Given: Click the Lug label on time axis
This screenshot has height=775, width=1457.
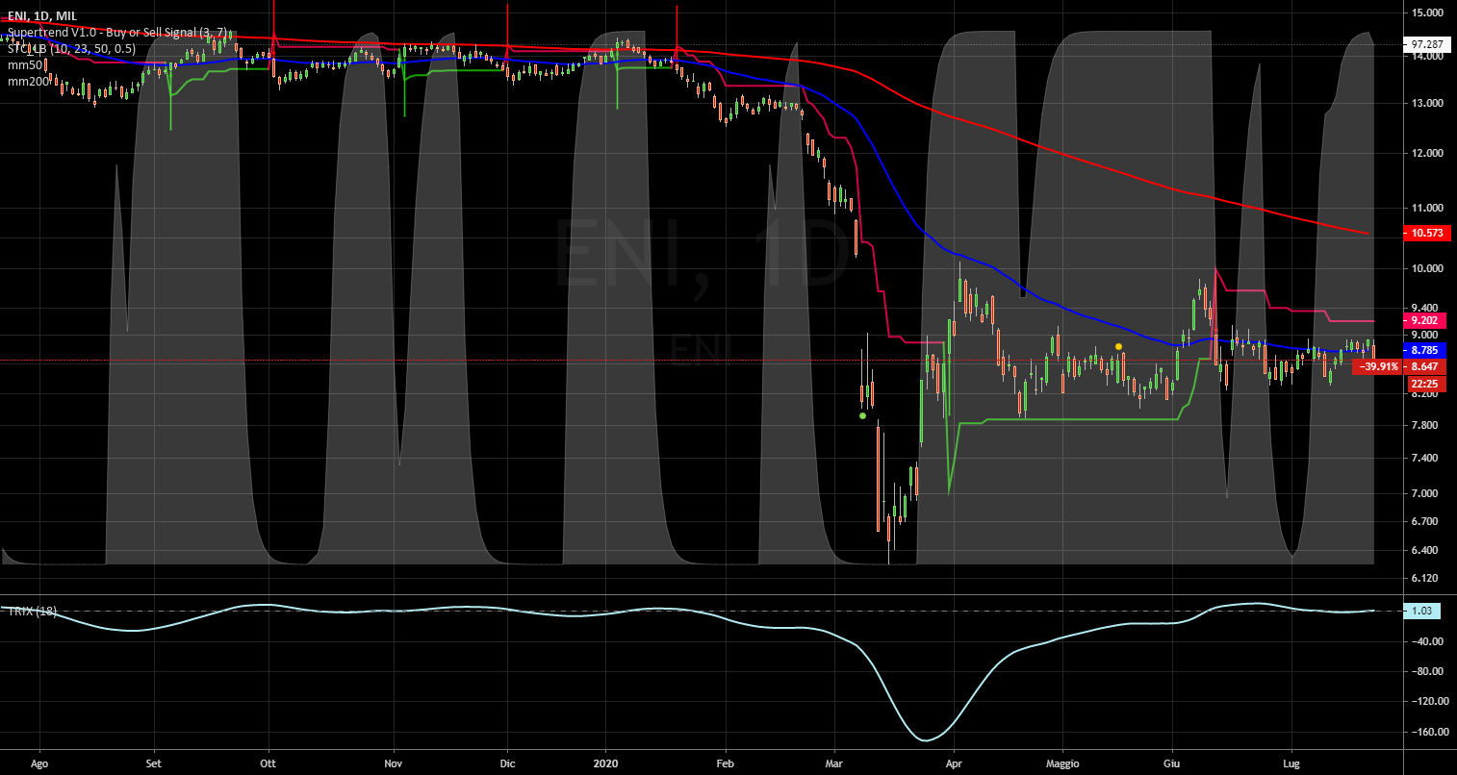Looking at the screenshot, I should click(1291, 764).
